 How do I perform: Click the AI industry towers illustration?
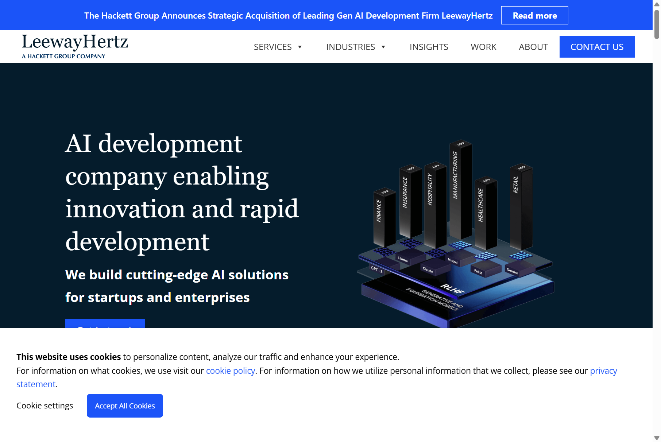(x=455, y=233)
